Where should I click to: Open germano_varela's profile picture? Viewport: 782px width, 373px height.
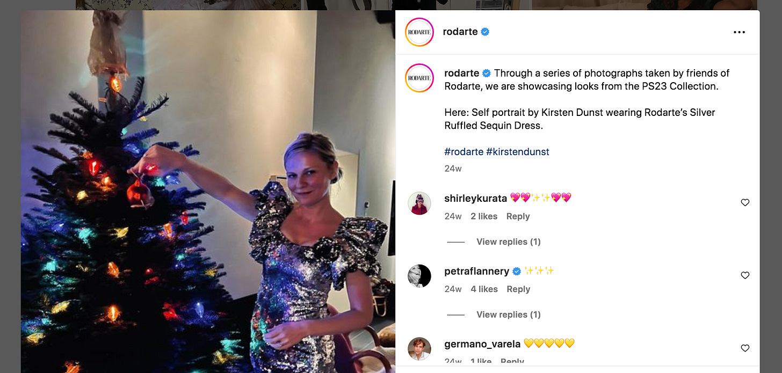pyautogui.click(x=419, y=349)
